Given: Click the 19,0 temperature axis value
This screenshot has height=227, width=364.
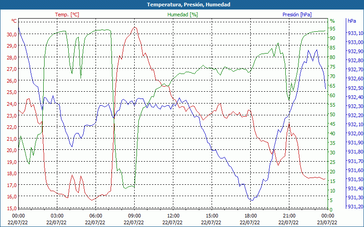Looking at the screenshot, I should (x=12, y=162).
